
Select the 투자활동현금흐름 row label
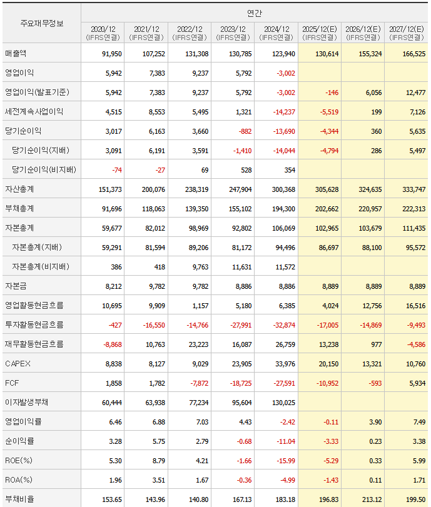pos(34,325)
